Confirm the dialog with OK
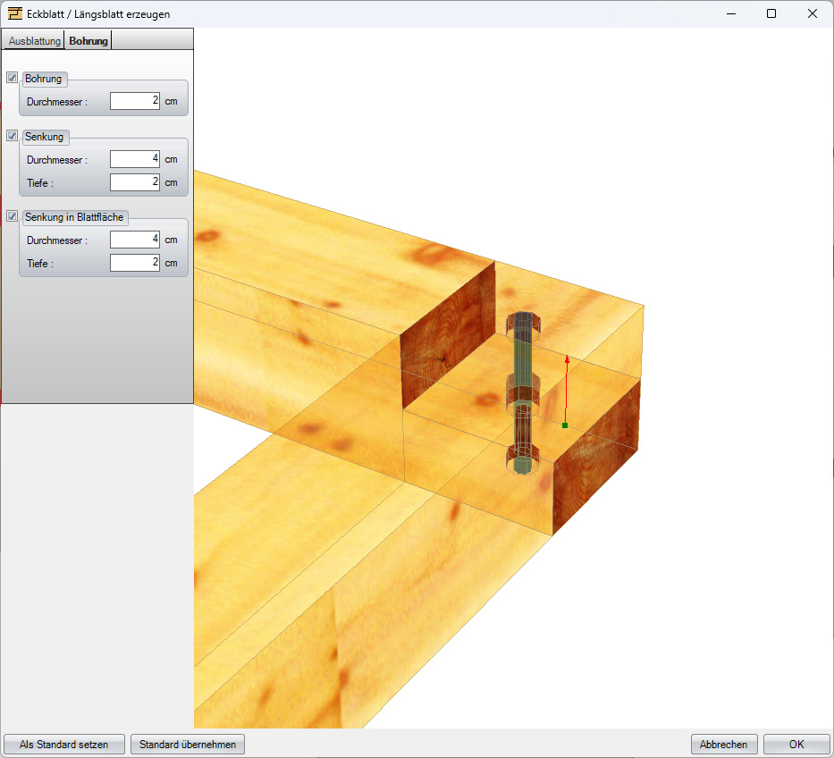 [796, 744]
